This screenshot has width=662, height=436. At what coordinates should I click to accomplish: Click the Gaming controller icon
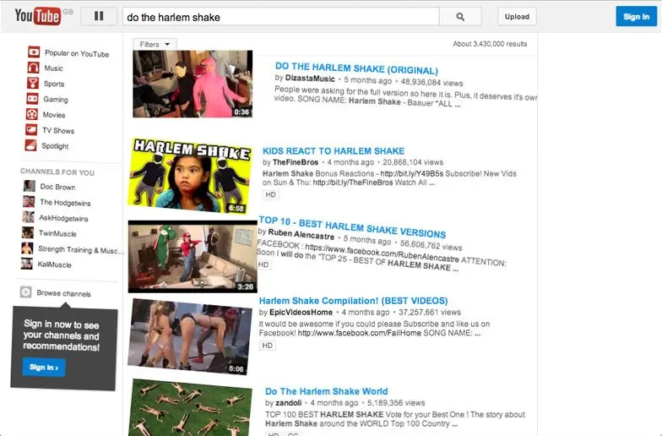(x=32, y=99)
